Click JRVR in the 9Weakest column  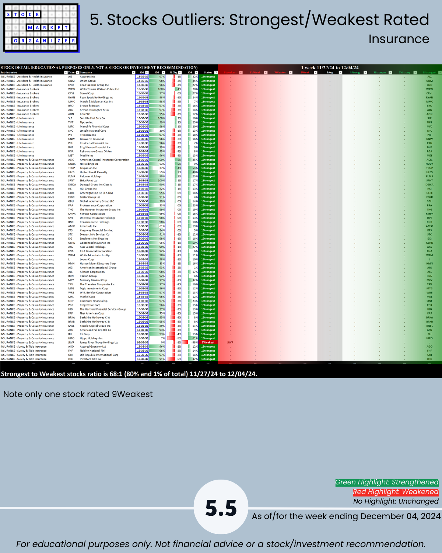(230, 342)
